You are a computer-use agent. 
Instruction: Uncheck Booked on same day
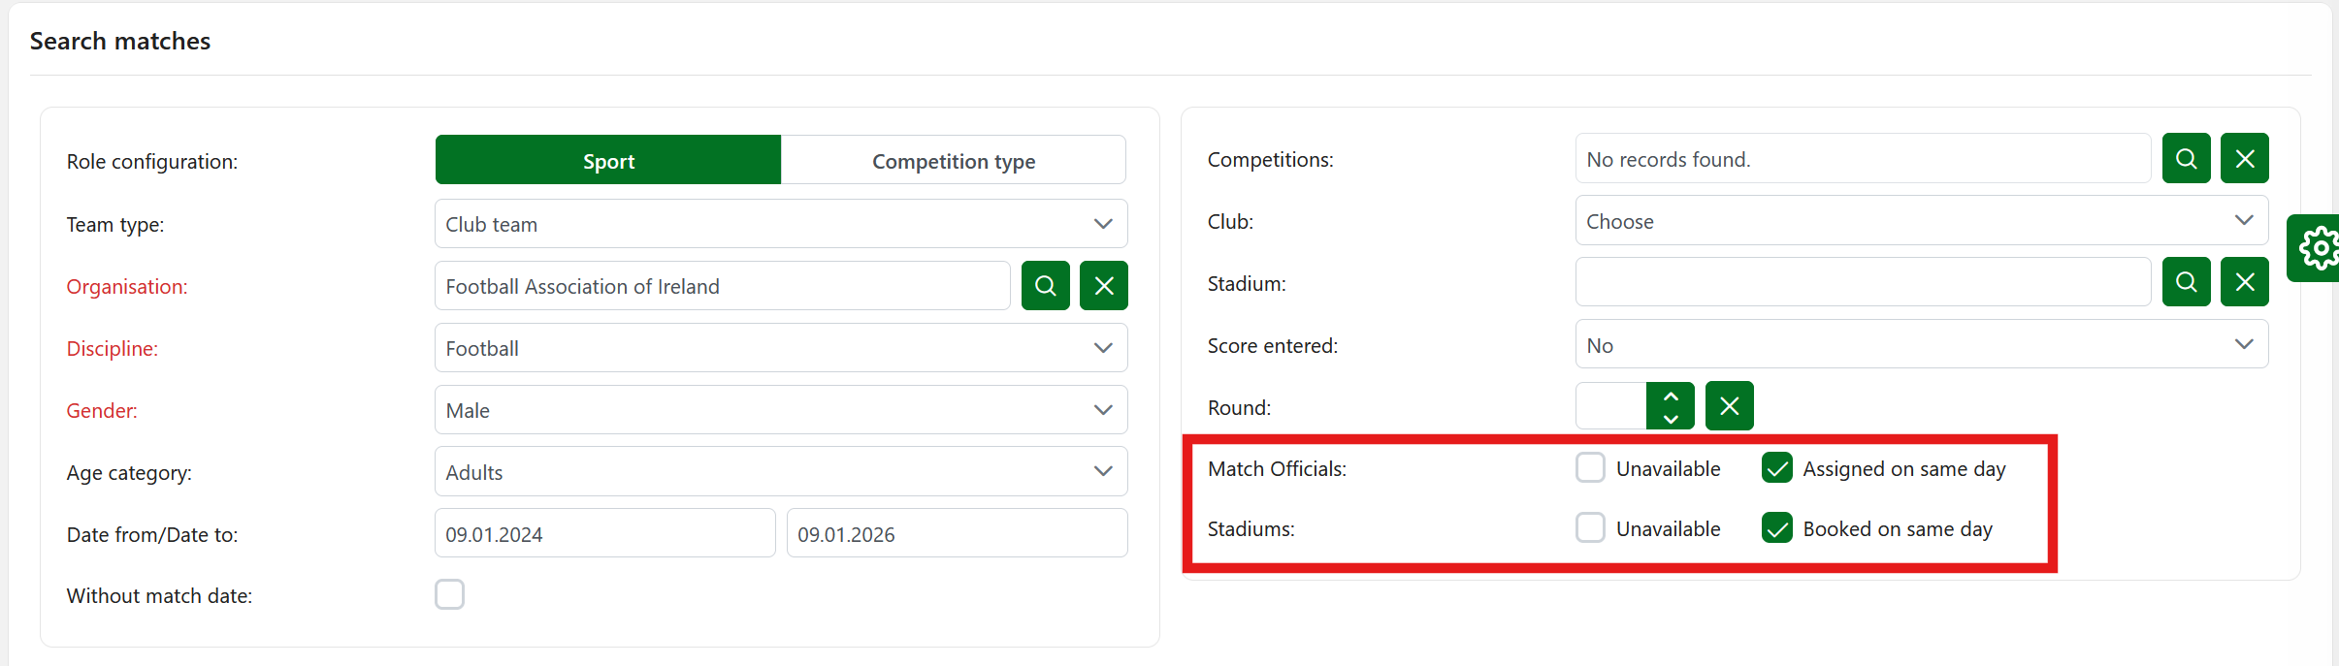click(1776, 528)
